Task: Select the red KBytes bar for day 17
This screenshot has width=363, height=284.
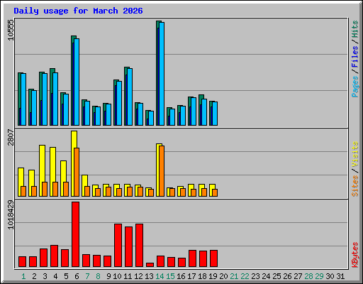Action: coord(192,258)
